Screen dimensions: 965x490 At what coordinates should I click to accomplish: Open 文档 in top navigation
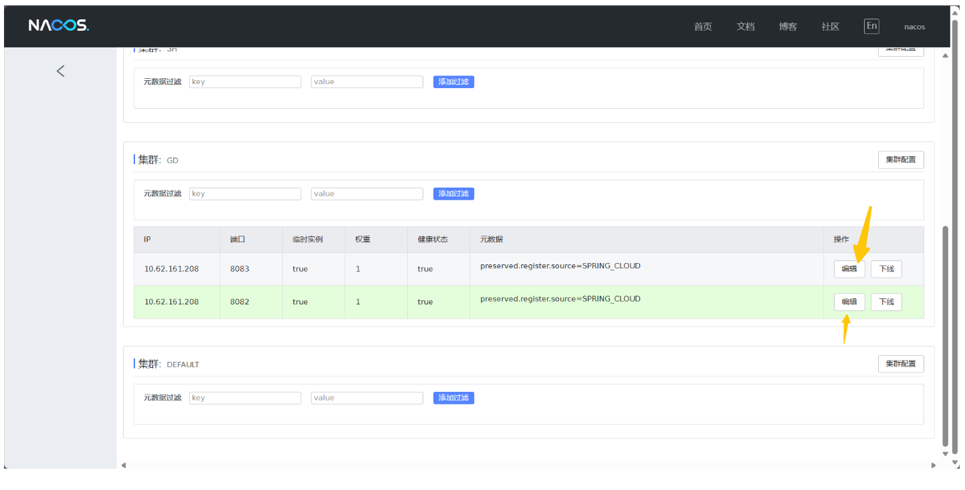(746, 27)
